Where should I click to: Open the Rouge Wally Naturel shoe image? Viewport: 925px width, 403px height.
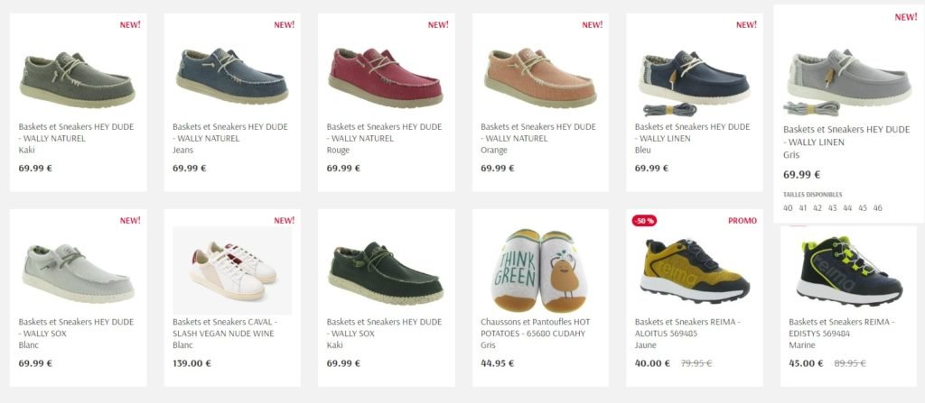pos(387,76)
